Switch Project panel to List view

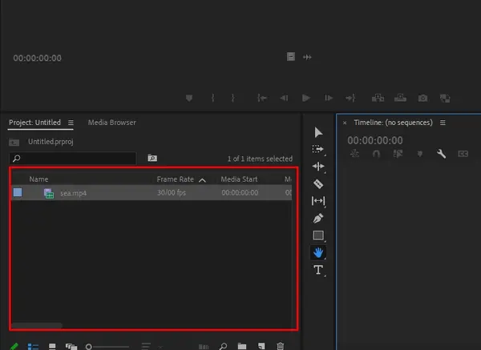click(33, 347)
